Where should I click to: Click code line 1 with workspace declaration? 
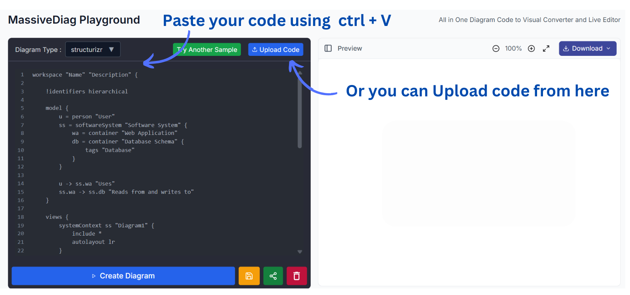coord(85,75)
